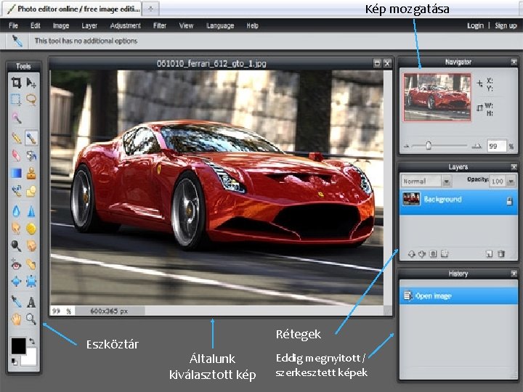Select the Smudge finger tool
Screen dimensions: 523x392
click(x=16, y=229)
